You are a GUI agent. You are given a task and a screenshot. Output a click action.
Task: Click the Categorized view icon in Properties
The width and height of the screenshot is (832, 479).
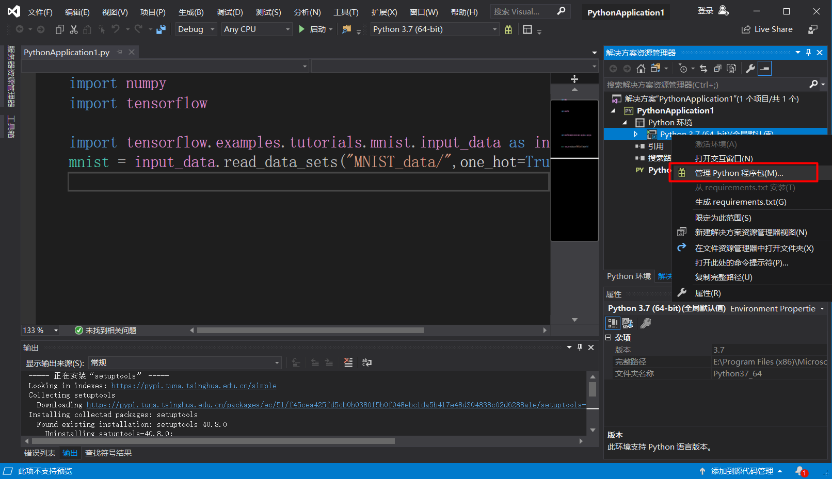[x=613, y=323]
